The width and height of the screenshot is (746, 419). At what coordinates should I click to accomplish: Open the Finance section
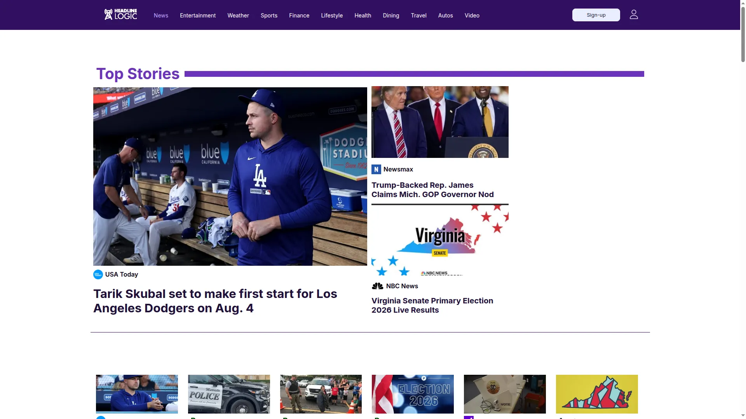click(x=299, y=16)
